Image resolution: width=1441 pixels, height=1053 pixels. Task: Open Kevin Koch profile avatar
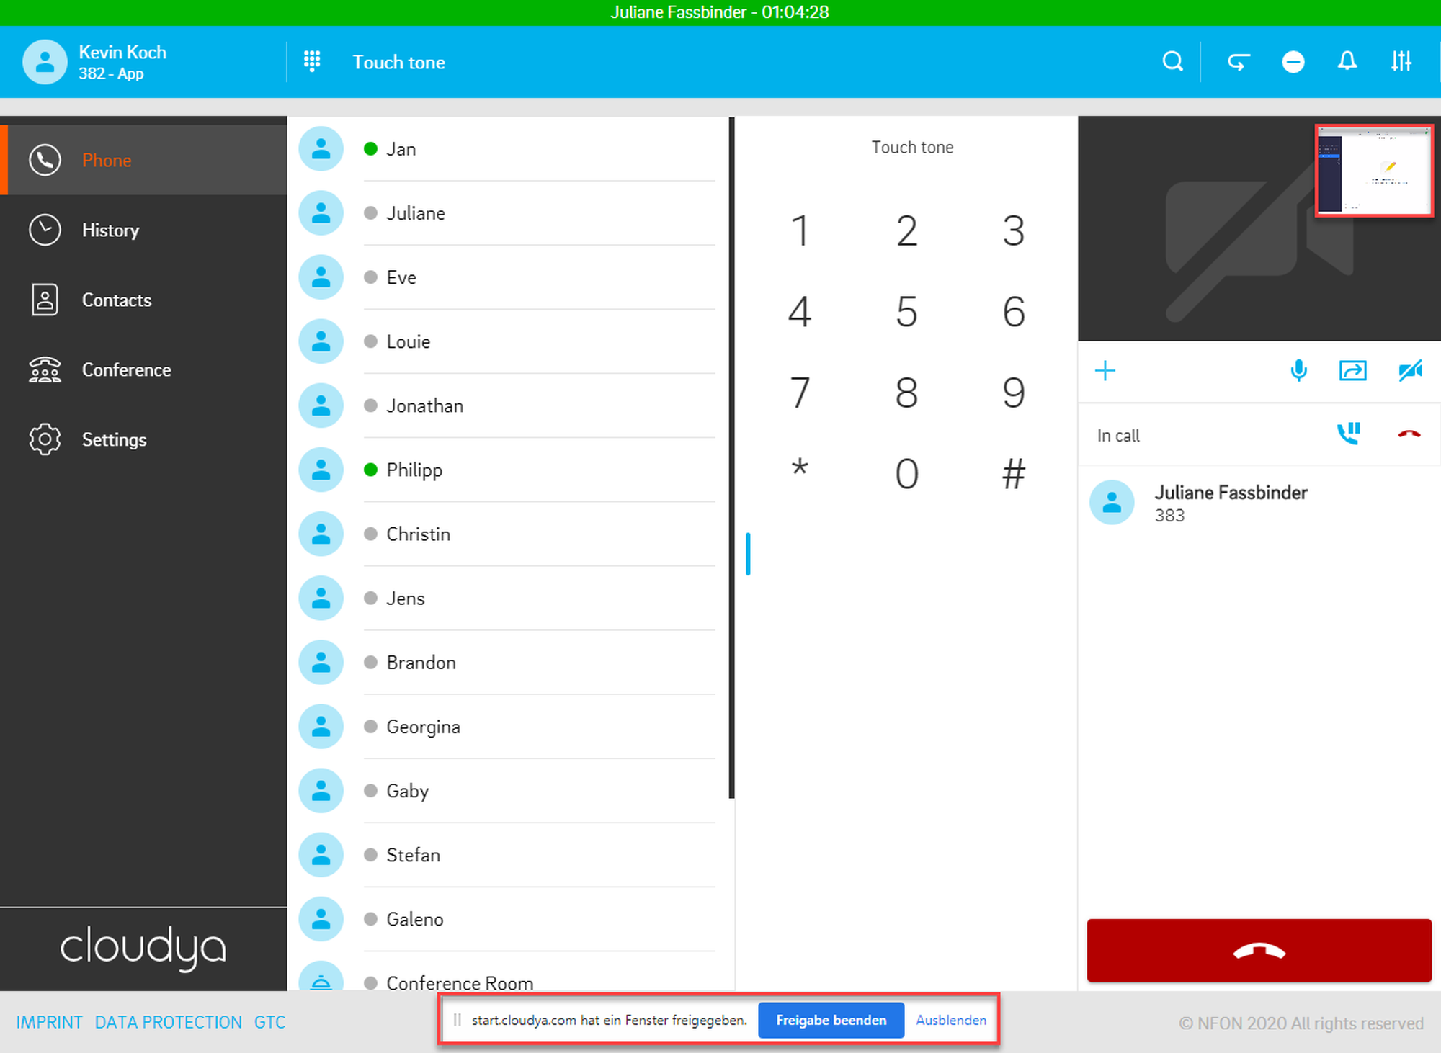(45, 62)
